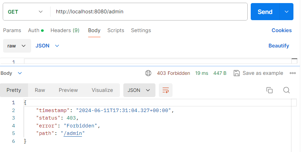Open the response more options ellipsis

(x=292, y=73)
